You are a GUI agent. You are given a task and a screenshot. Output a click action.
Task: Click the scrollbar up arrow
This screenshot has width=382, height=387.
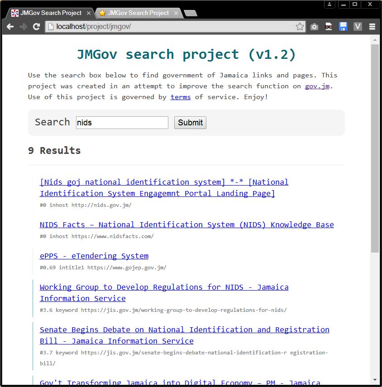(375, 39)
